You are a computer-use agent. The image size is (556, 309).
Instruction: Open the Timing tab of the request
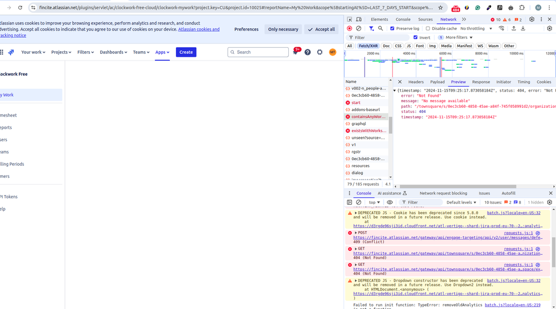(x=523, y=82)
